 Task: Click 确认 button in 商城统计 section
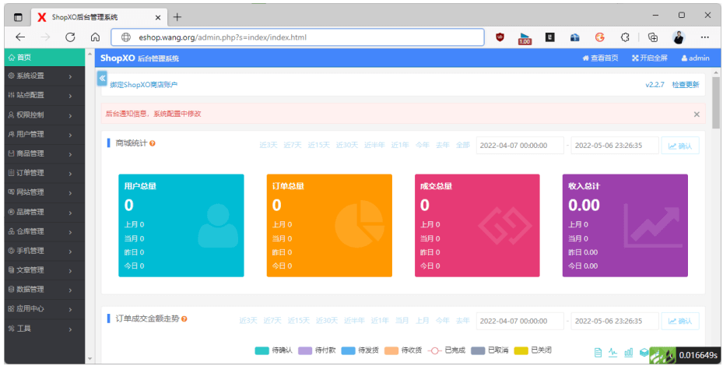tap(680, 146)
